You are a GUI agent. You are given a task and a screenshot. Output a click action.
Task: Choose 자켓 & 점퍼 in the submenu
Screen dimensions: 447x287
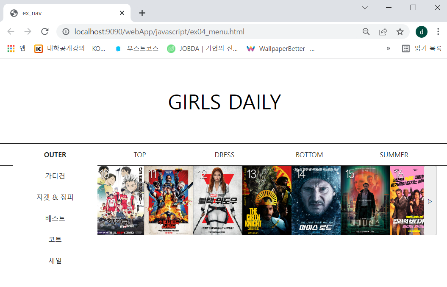(56, 197)
